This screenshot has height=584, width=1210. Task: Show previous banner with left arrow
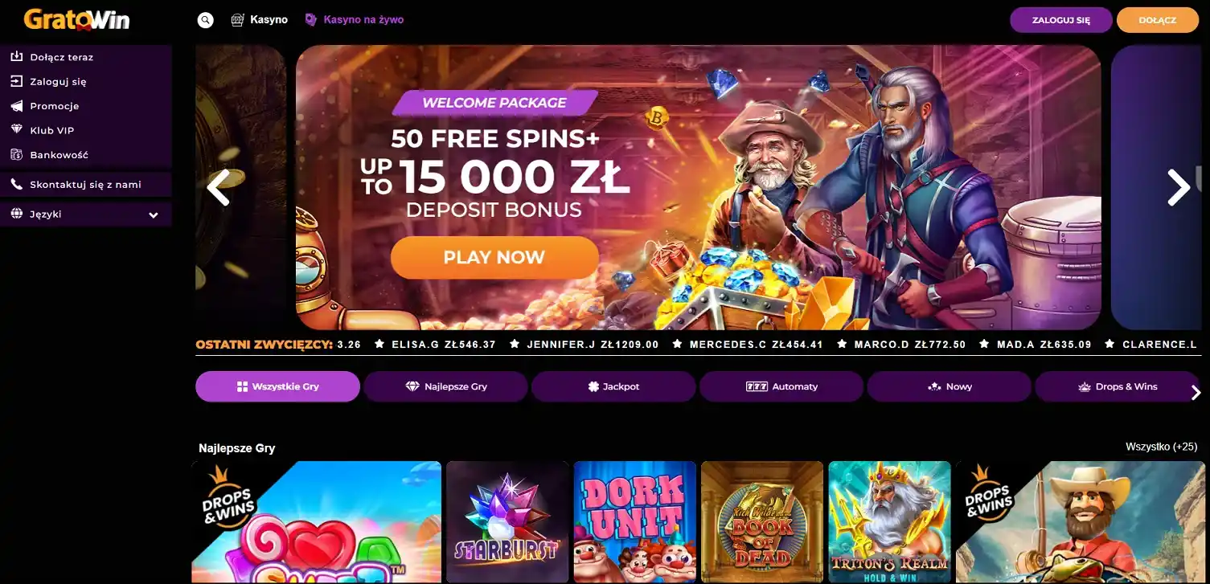[x=219, y=187]
